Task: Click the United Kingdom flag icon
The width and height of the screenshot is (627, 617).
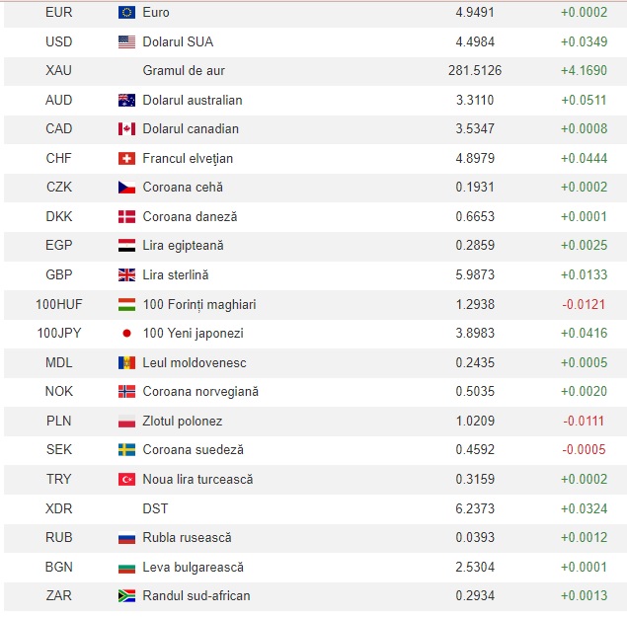Action: pyautogui.click(x=126, y=275)
